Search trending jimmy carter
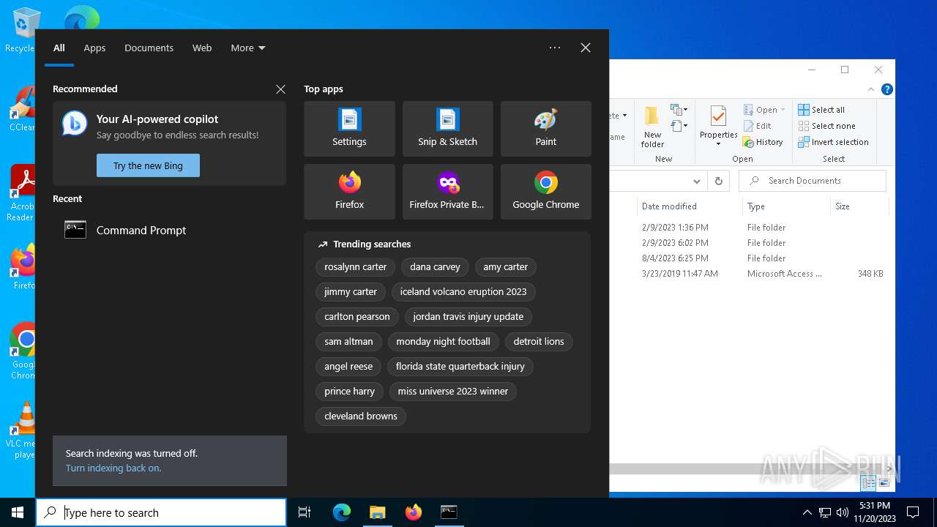 point(351,292)
